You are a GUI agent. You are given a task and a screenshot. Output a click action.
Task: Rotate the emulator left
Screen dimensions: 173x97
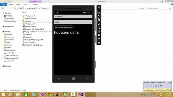[99, 24]
